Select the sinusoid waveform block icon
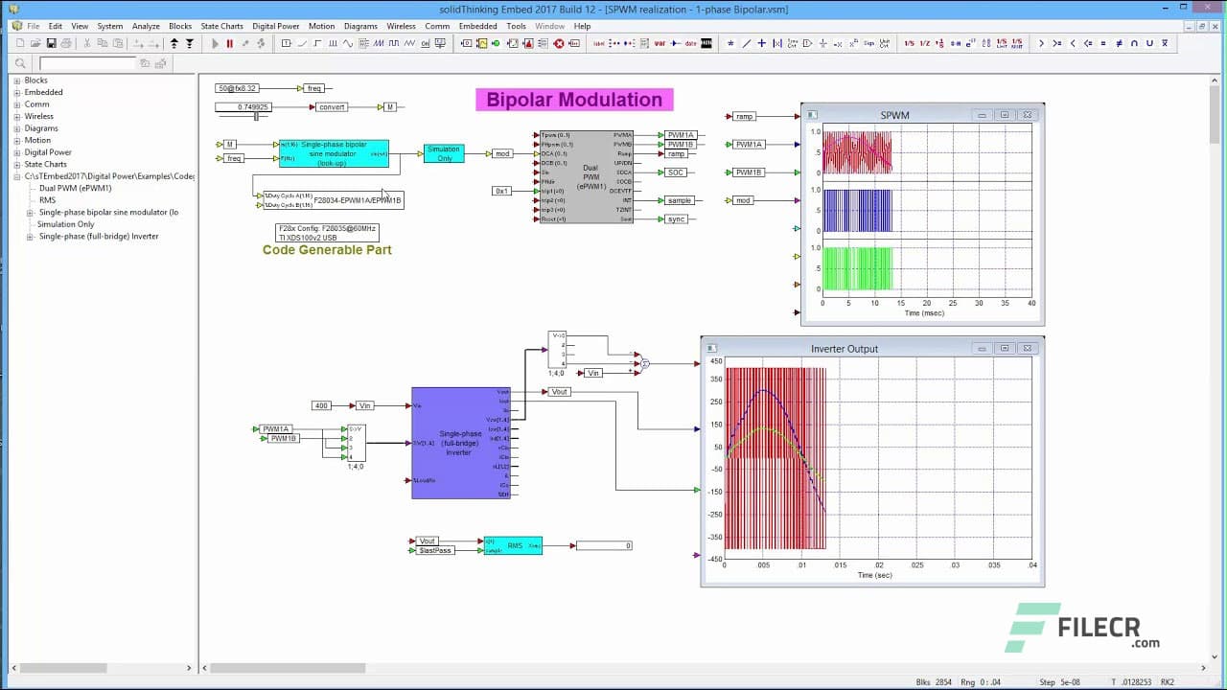The width and height of the screenshot is (1227, 690). (348, 43)
